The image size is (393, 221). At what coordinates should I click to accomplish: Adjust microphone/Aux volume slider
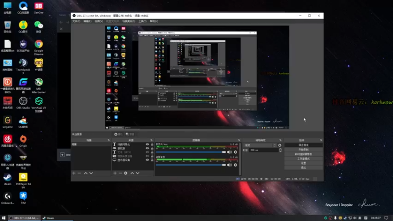pyautogui.click(x=191, y=152)
